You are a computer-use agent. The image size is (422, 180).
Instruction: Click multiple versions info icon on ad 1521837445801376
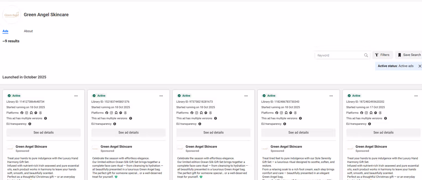(x=131, y=118)
